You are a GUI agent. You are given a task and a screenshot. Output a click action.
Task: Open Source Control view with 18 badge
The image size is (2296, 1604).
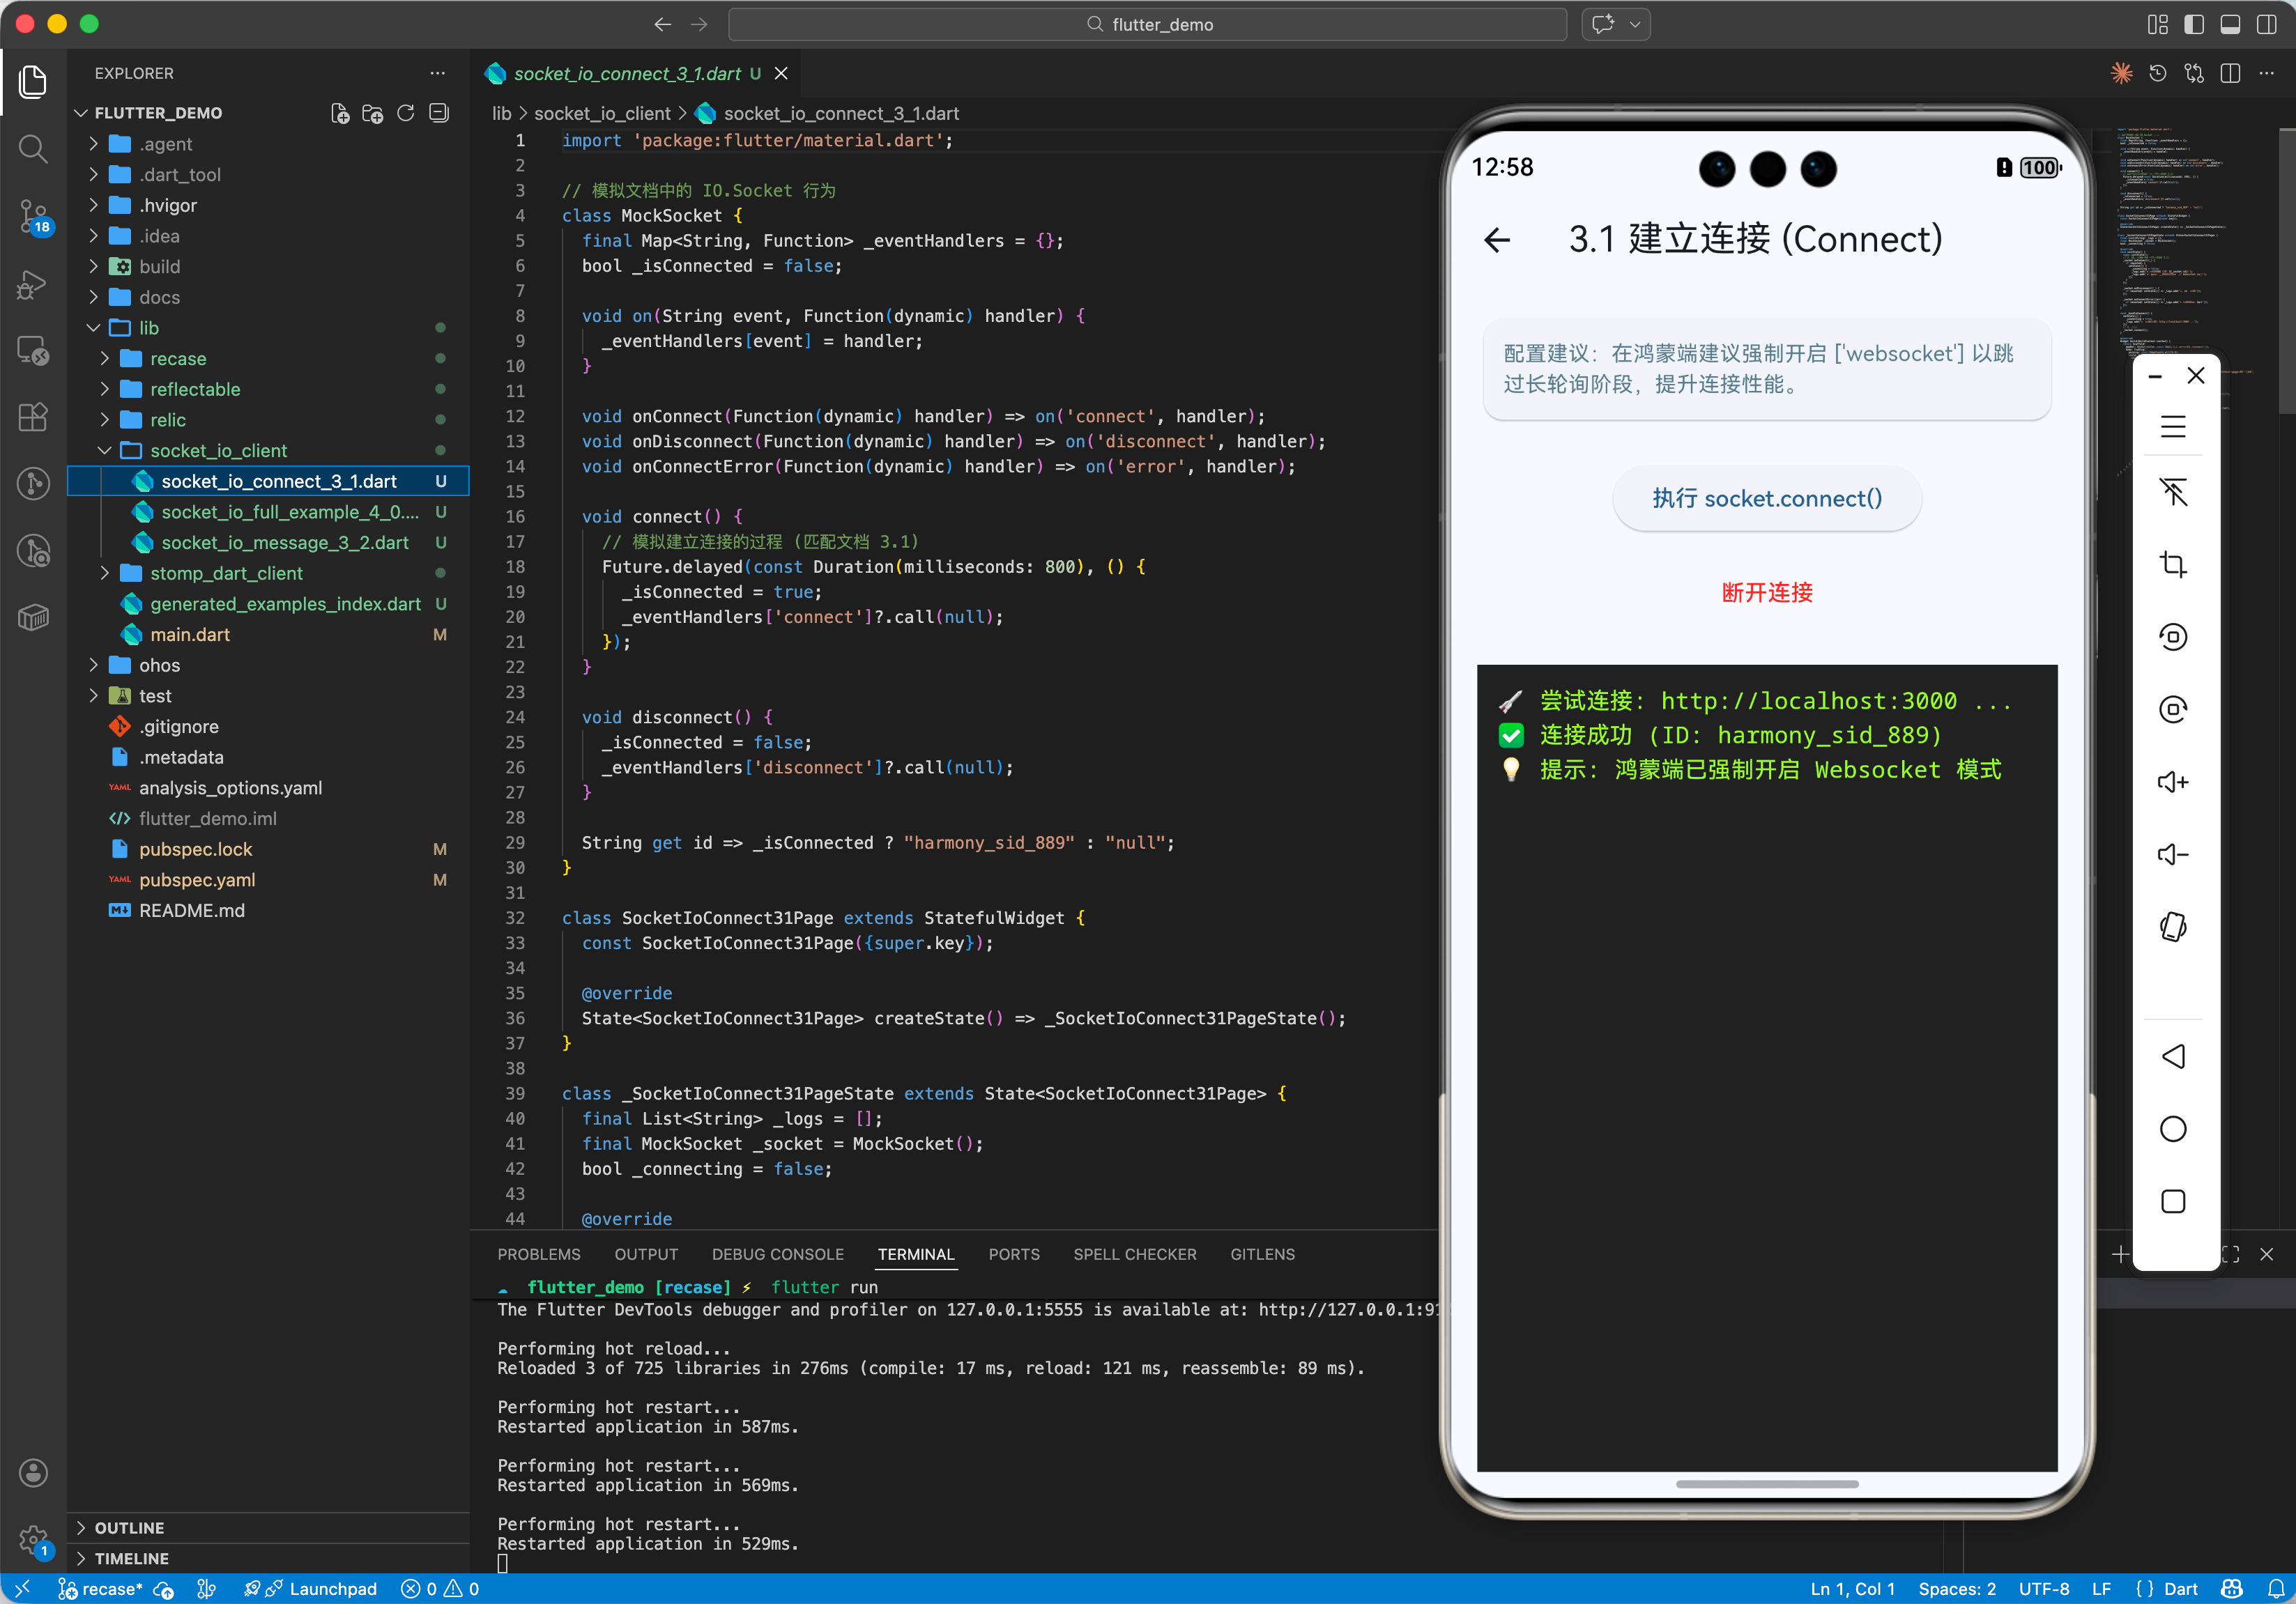pos(33,215)
